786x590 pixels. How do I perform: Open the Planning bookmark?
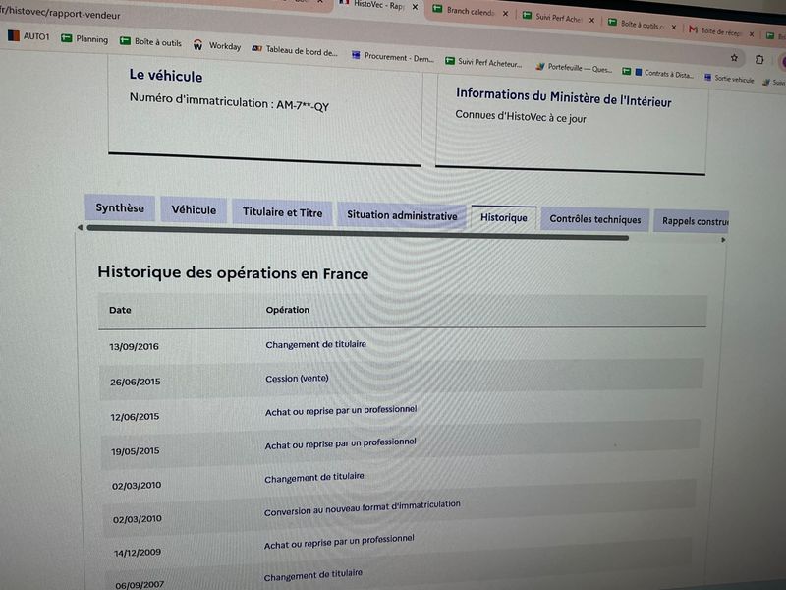click(84, 39)
